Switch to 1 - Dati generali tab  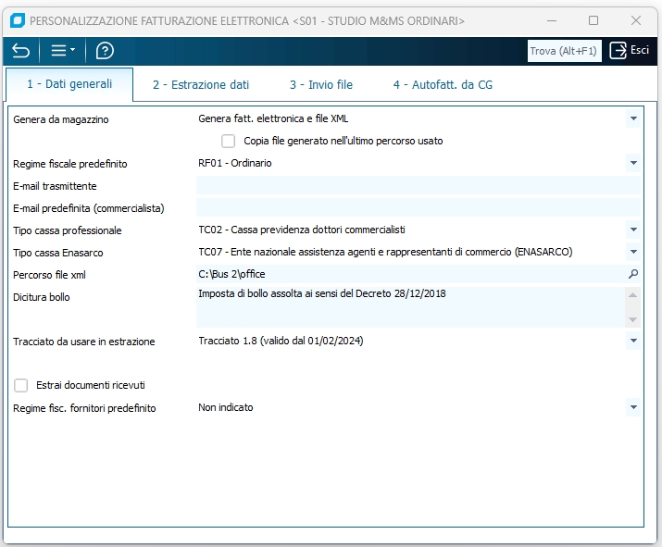tap(69, 84)
